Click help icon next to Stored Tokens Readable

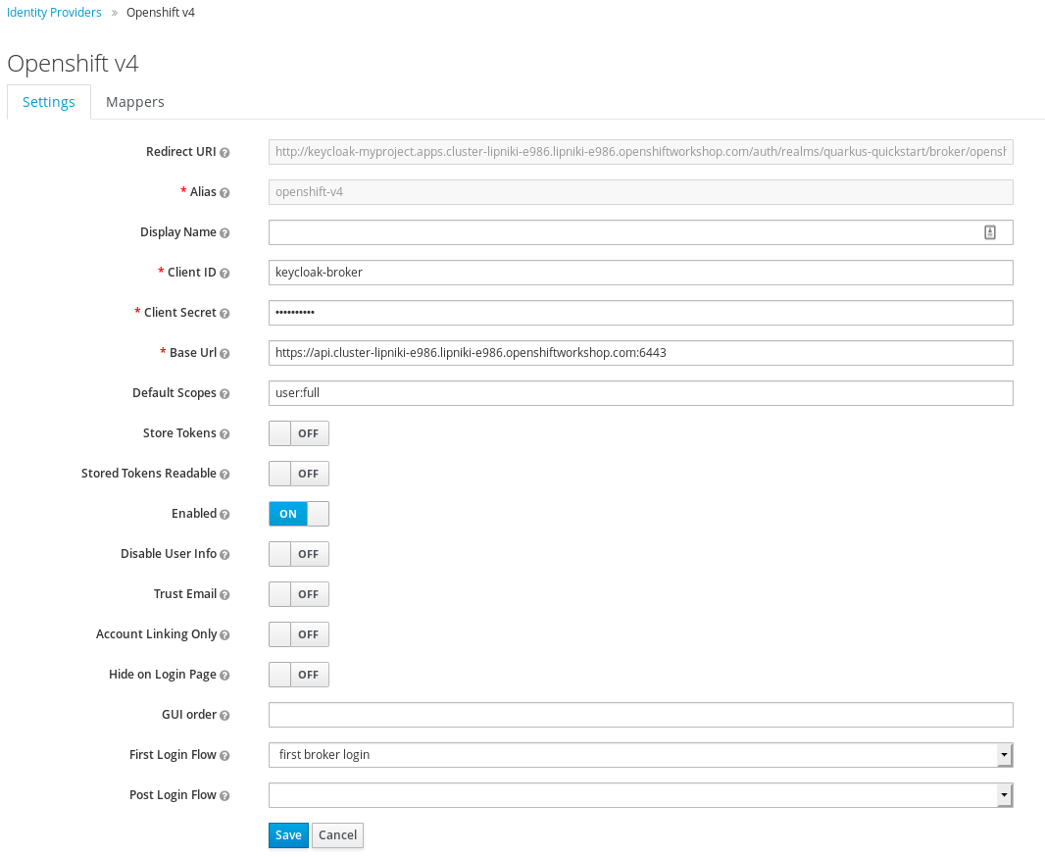point(224,475)
